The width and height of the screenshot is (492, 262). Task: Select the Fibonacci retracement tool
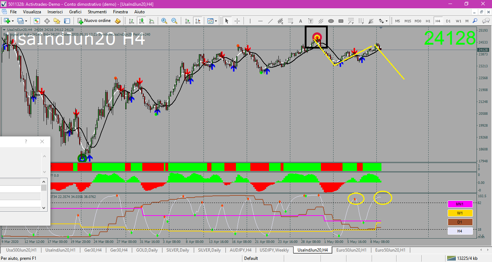(x=290, y=21)
